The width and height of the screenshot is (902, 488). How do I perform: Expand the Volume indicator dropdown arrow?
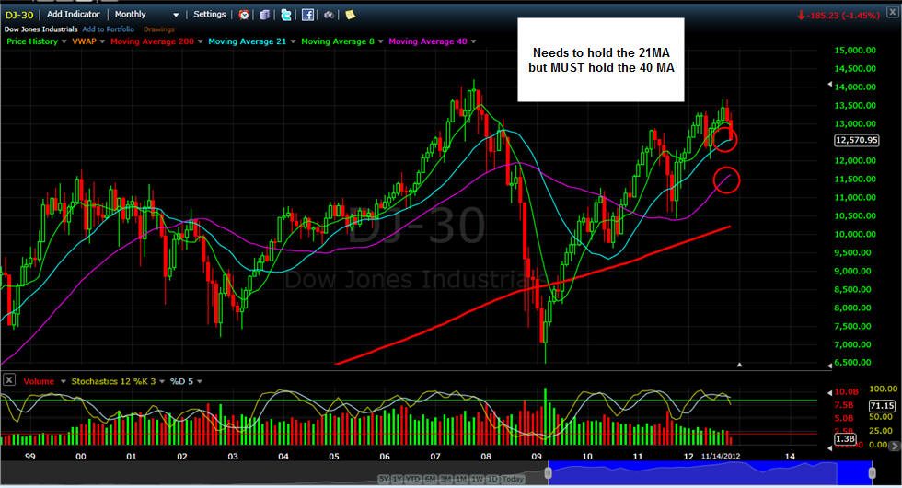click(64, 381)
